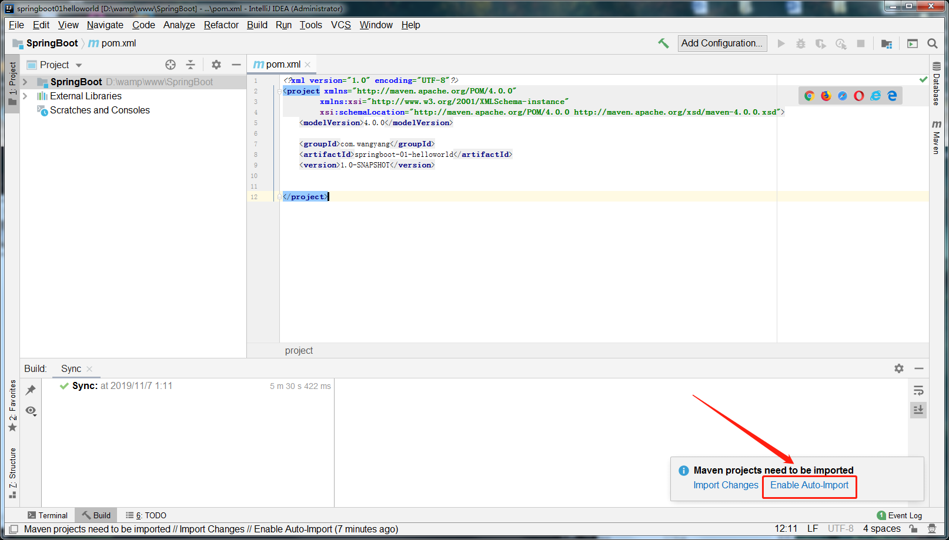
Task: Open the File menu
Action: [x=16, y=25]
